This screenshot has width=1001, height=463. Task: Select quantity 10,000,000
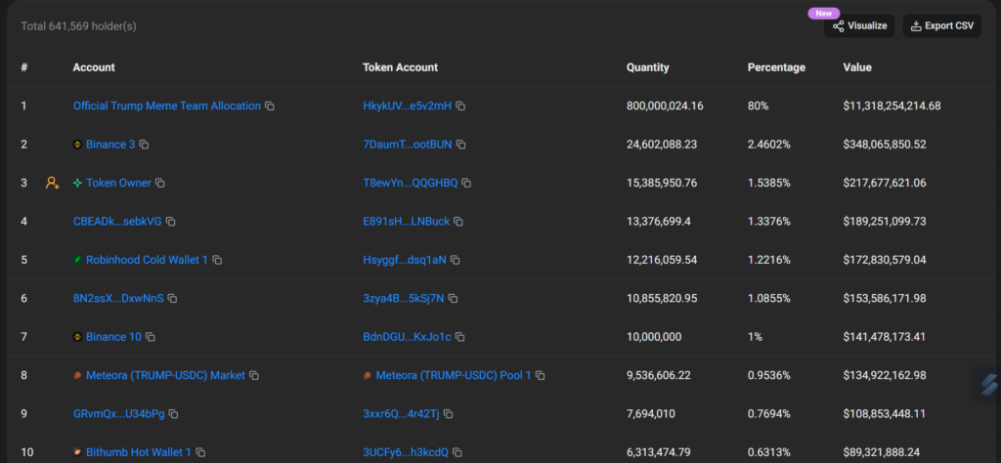point(654,337)
